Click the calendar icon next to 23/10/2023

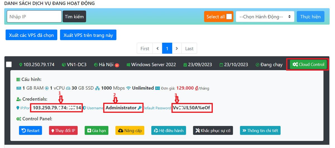coord(221,65)
